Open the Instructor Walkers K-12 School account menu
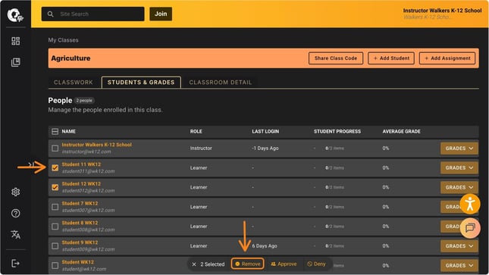 point(442,14)
